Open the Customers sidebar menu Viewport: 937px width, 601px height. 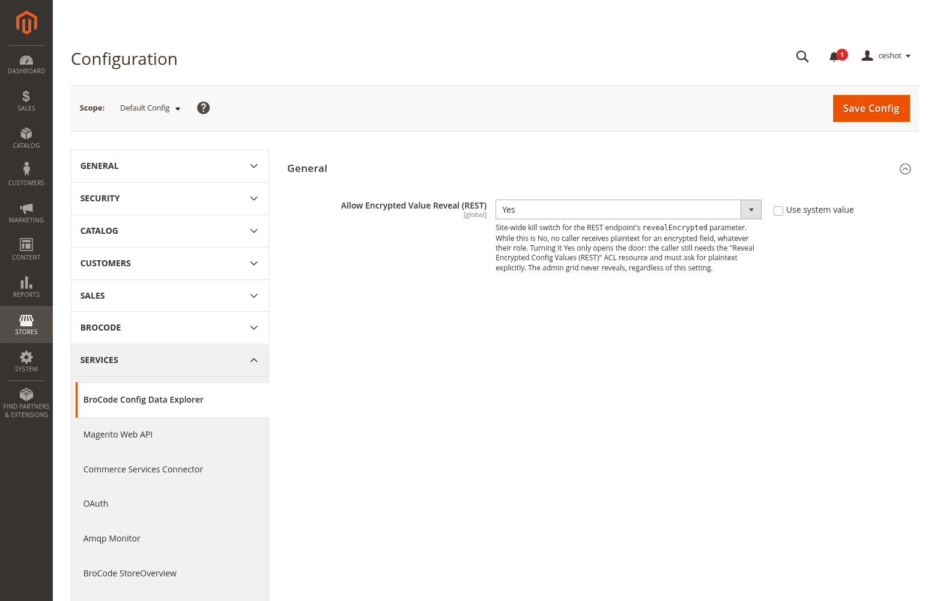click(x=26, y=175)
